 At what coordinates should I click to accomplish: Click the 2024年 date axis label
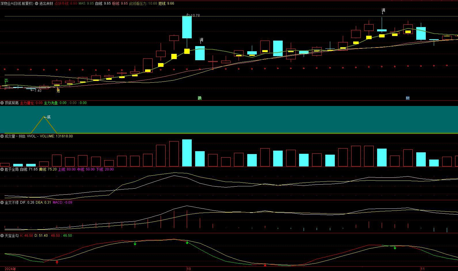[10, 269]
